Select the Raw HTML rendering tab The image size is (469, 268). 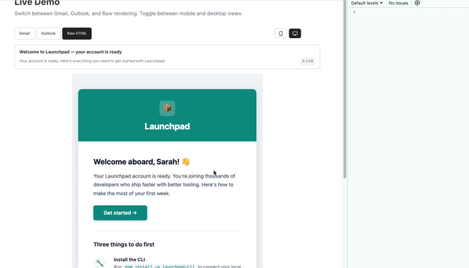click(77, 33)
